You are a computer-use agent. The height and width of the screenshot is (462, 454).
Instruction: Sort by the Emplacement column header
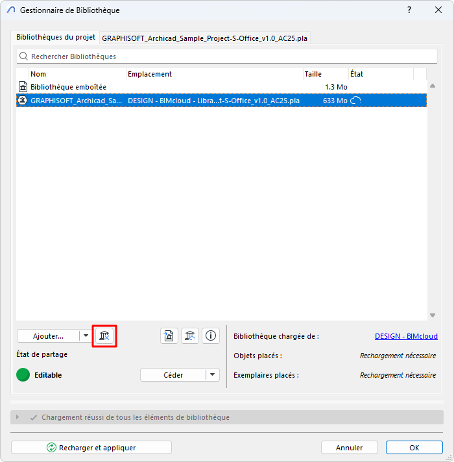point(215,74)
